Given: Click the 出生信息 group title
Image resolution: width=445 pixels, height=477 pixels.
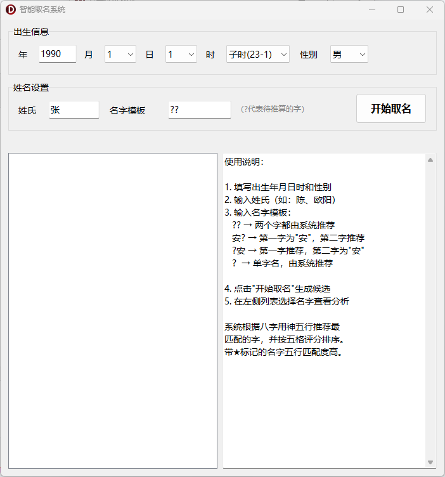Looking at the screenshot, I should pyautogui.click(x=31, y=32).
